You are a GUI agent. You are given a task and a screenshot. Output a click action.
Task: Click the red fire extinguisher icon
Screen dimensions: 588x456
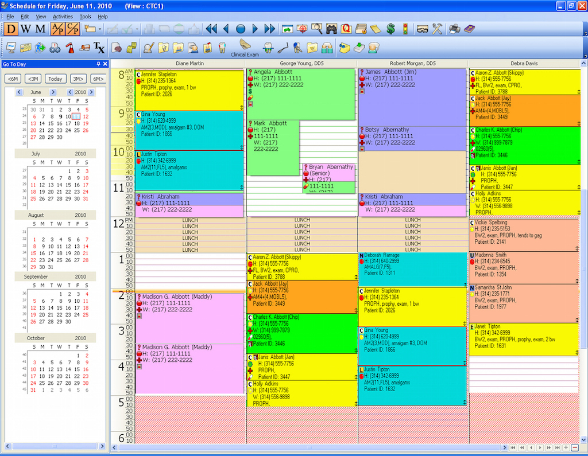[x=69, y=48]
